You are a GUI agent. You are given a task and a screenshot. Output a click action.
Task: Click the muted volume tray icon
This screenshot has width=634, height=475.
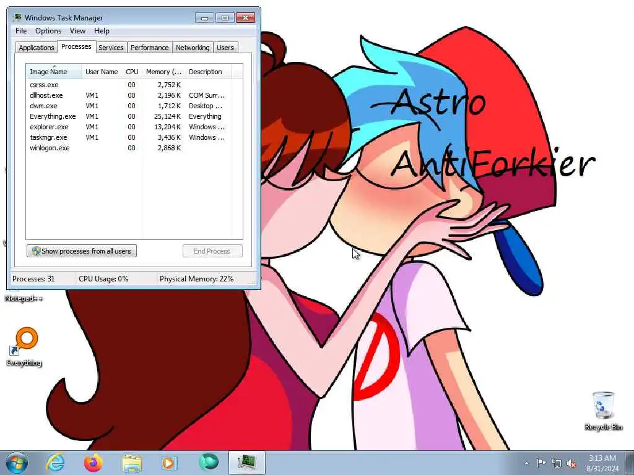(x=571, y=463)
